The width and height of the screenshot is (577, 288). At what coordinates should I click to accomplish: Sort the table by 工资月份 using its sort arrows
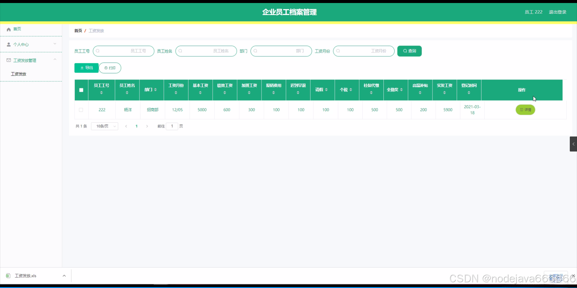coord(176,93)
